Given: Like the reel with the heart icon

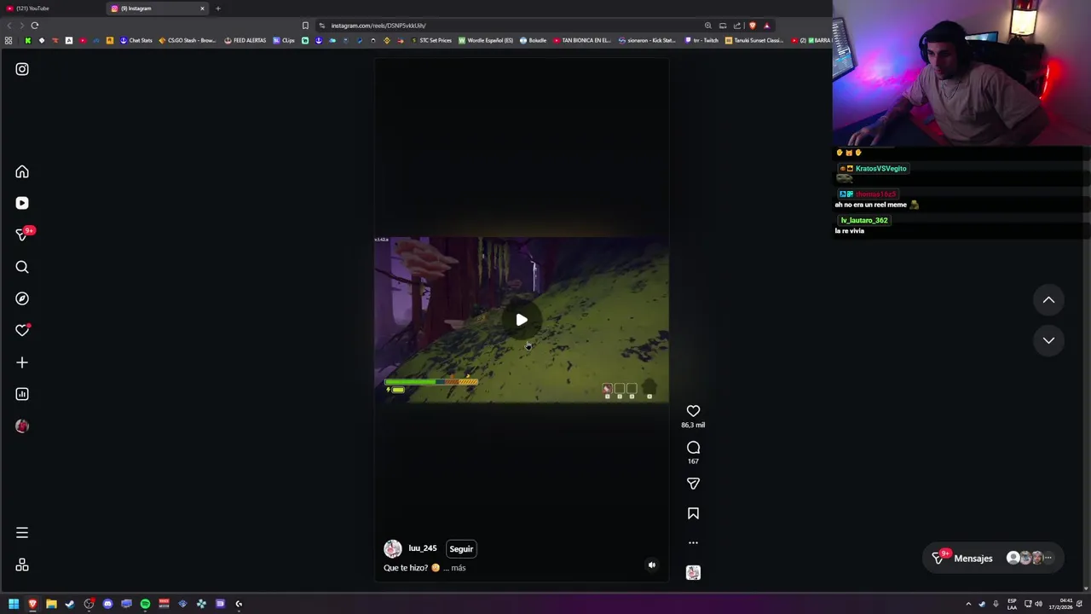Looking at the screenshot, I should (x=693, y=411).
